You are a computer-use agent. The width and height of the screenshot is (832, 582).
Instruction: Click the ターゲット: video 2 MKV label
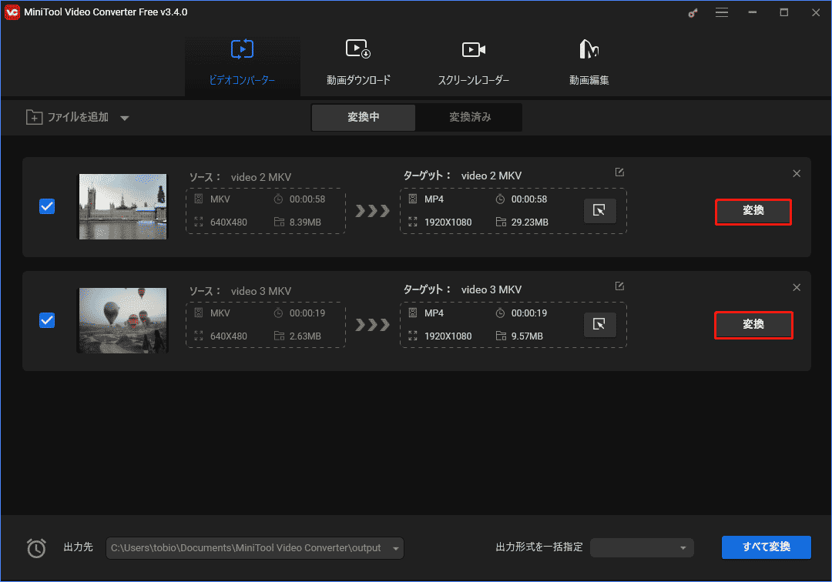pyautogui.click(x=462, y=176)
